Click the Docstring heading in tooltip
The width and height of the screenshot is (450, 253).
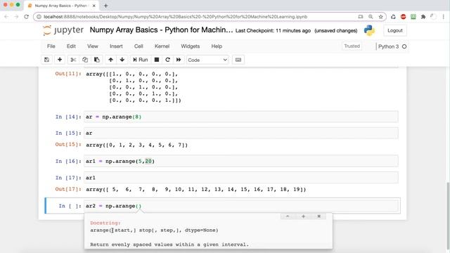(x=105, y=223)
